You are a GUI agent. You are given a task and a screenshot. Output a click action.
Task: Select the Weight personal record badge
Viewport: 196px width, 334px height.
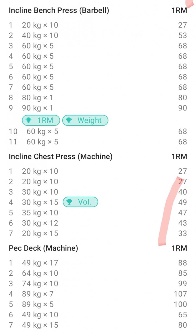(x=85, y=120)
